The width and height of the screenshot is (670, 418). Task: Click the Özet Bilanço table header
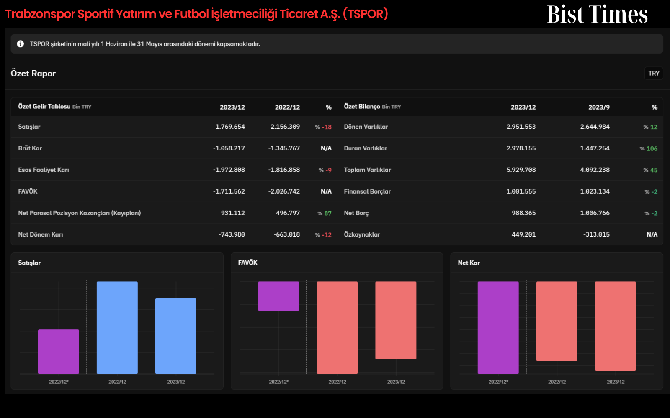click(x=372, y=107)
